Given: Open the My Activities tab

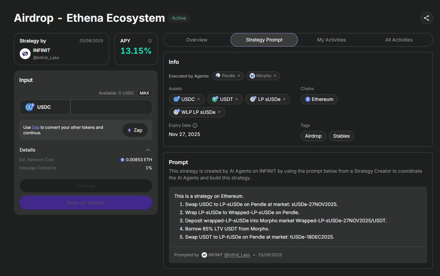Looking at the screenshot, I should coord(331,40).
